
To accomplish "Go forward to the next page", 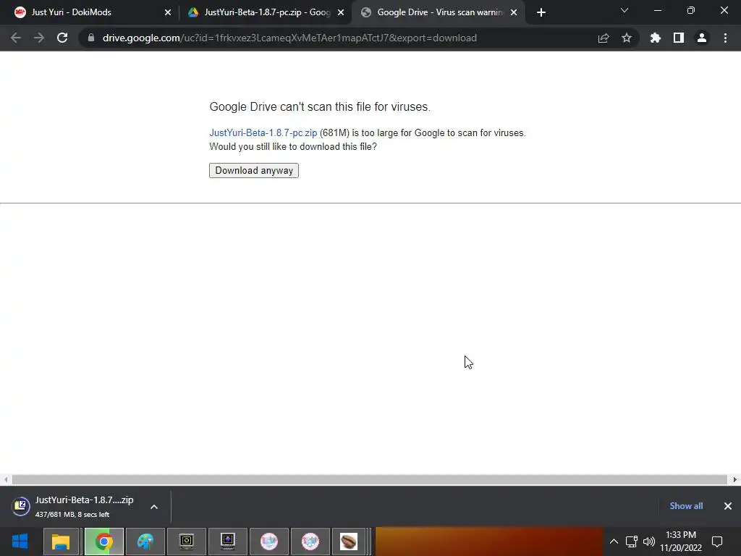I will [39, 38].
